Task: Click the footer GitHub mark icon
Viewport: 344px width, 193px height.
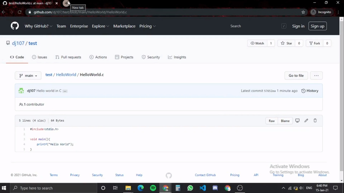Action: click(x=169, y=175)
